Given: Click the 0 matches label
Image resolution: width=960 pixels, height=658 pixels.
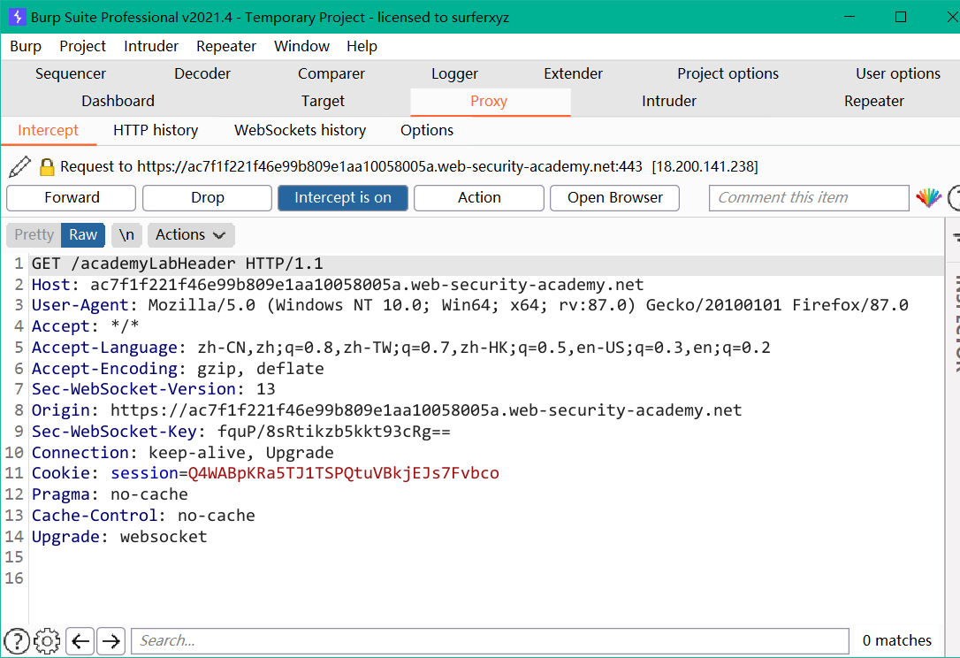Looking at the screenshot, I should (897, 641).
